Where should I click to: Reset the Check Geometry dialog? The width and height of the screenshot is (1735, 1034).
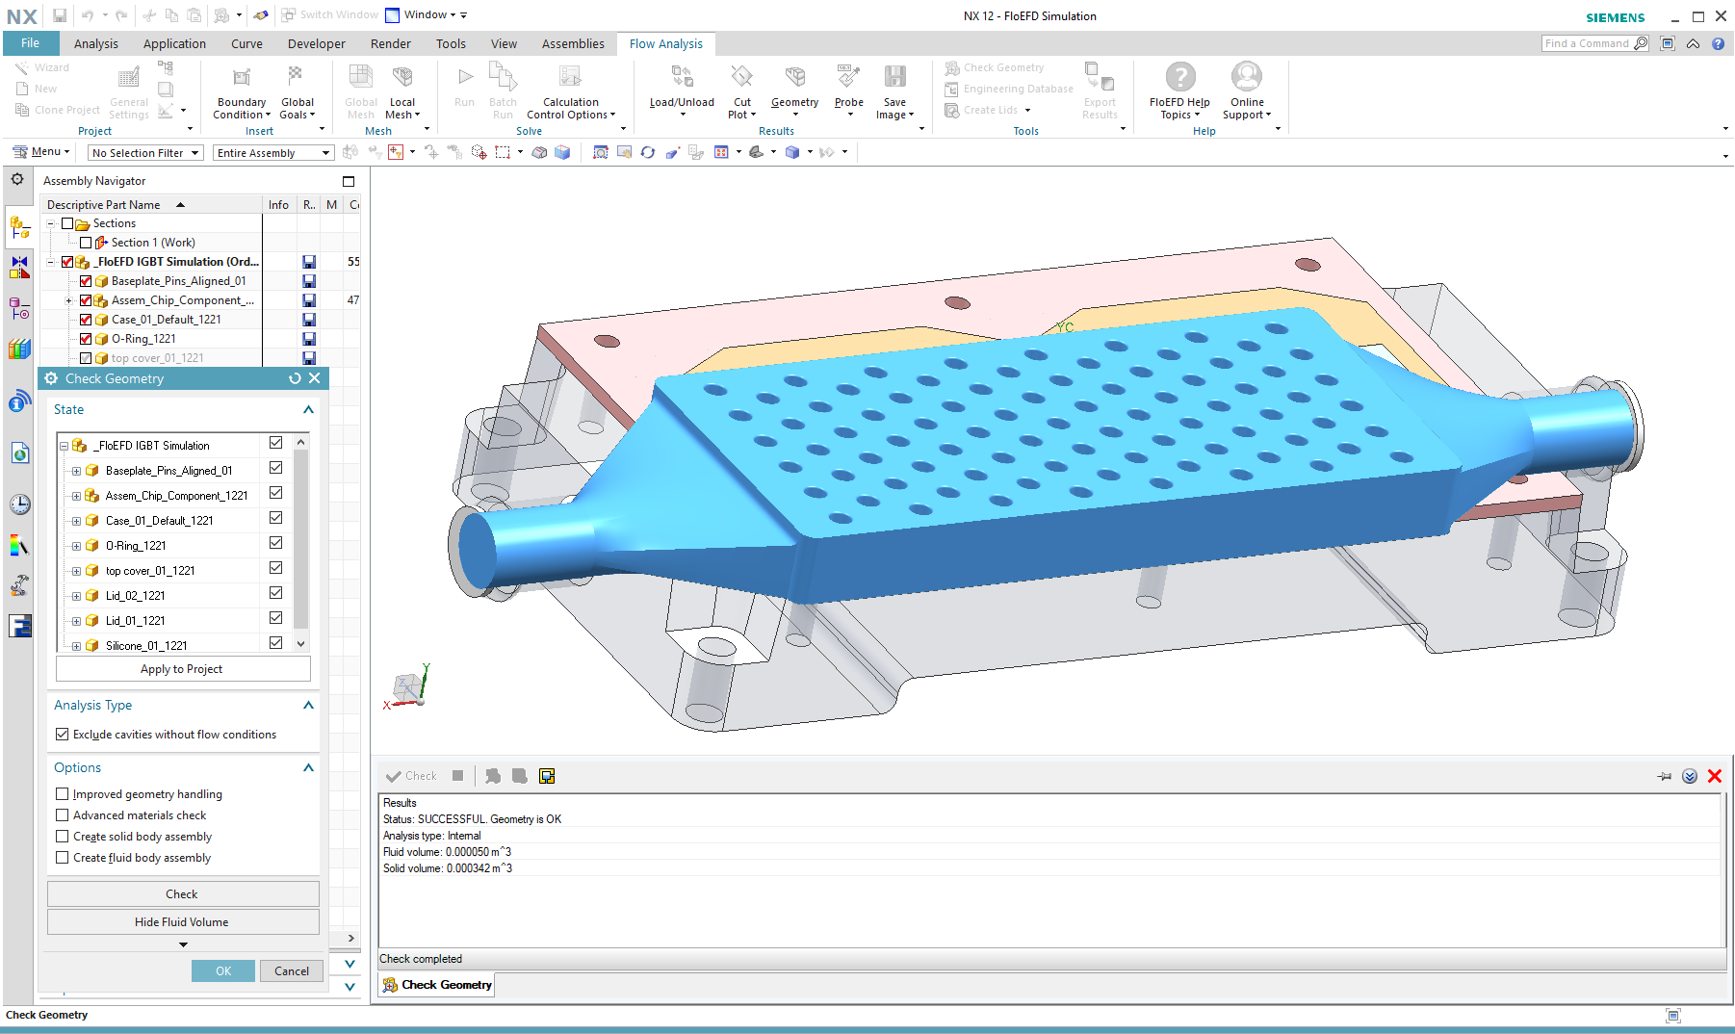[x=295, y=378]
